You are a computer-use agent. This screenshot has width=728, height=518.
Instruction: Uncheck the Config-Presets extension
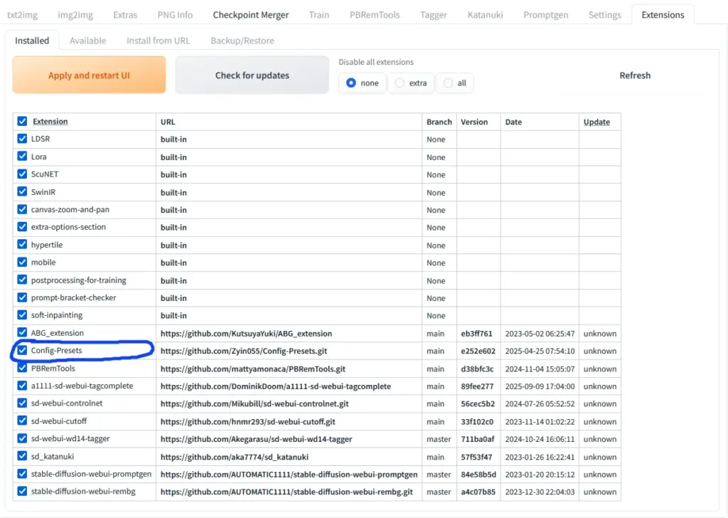pyautogui.click(x=22, y=351)
